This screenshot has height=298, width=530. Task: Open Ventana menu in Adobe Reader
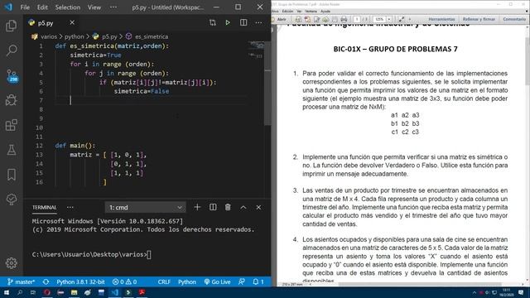311,11
